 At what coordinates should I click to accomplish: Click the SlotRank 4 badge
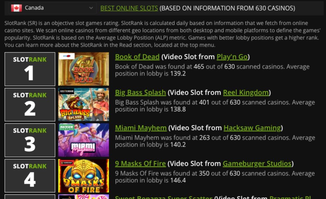[x=30, y=176]
